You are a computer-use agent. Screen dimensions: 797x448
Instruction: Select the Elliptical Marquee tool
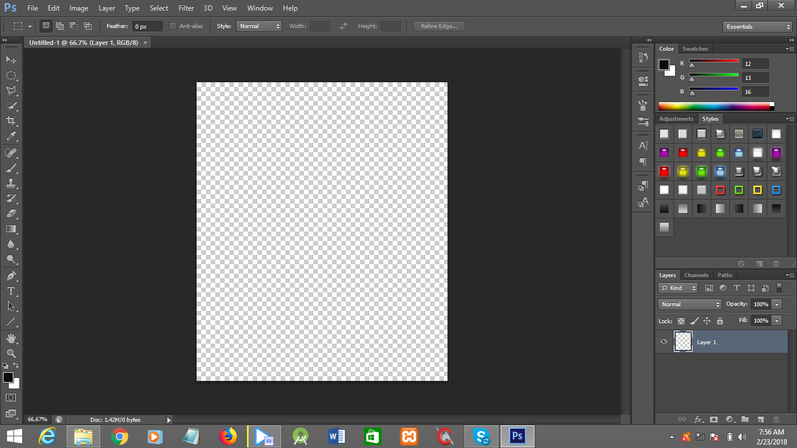pos(11,75)
